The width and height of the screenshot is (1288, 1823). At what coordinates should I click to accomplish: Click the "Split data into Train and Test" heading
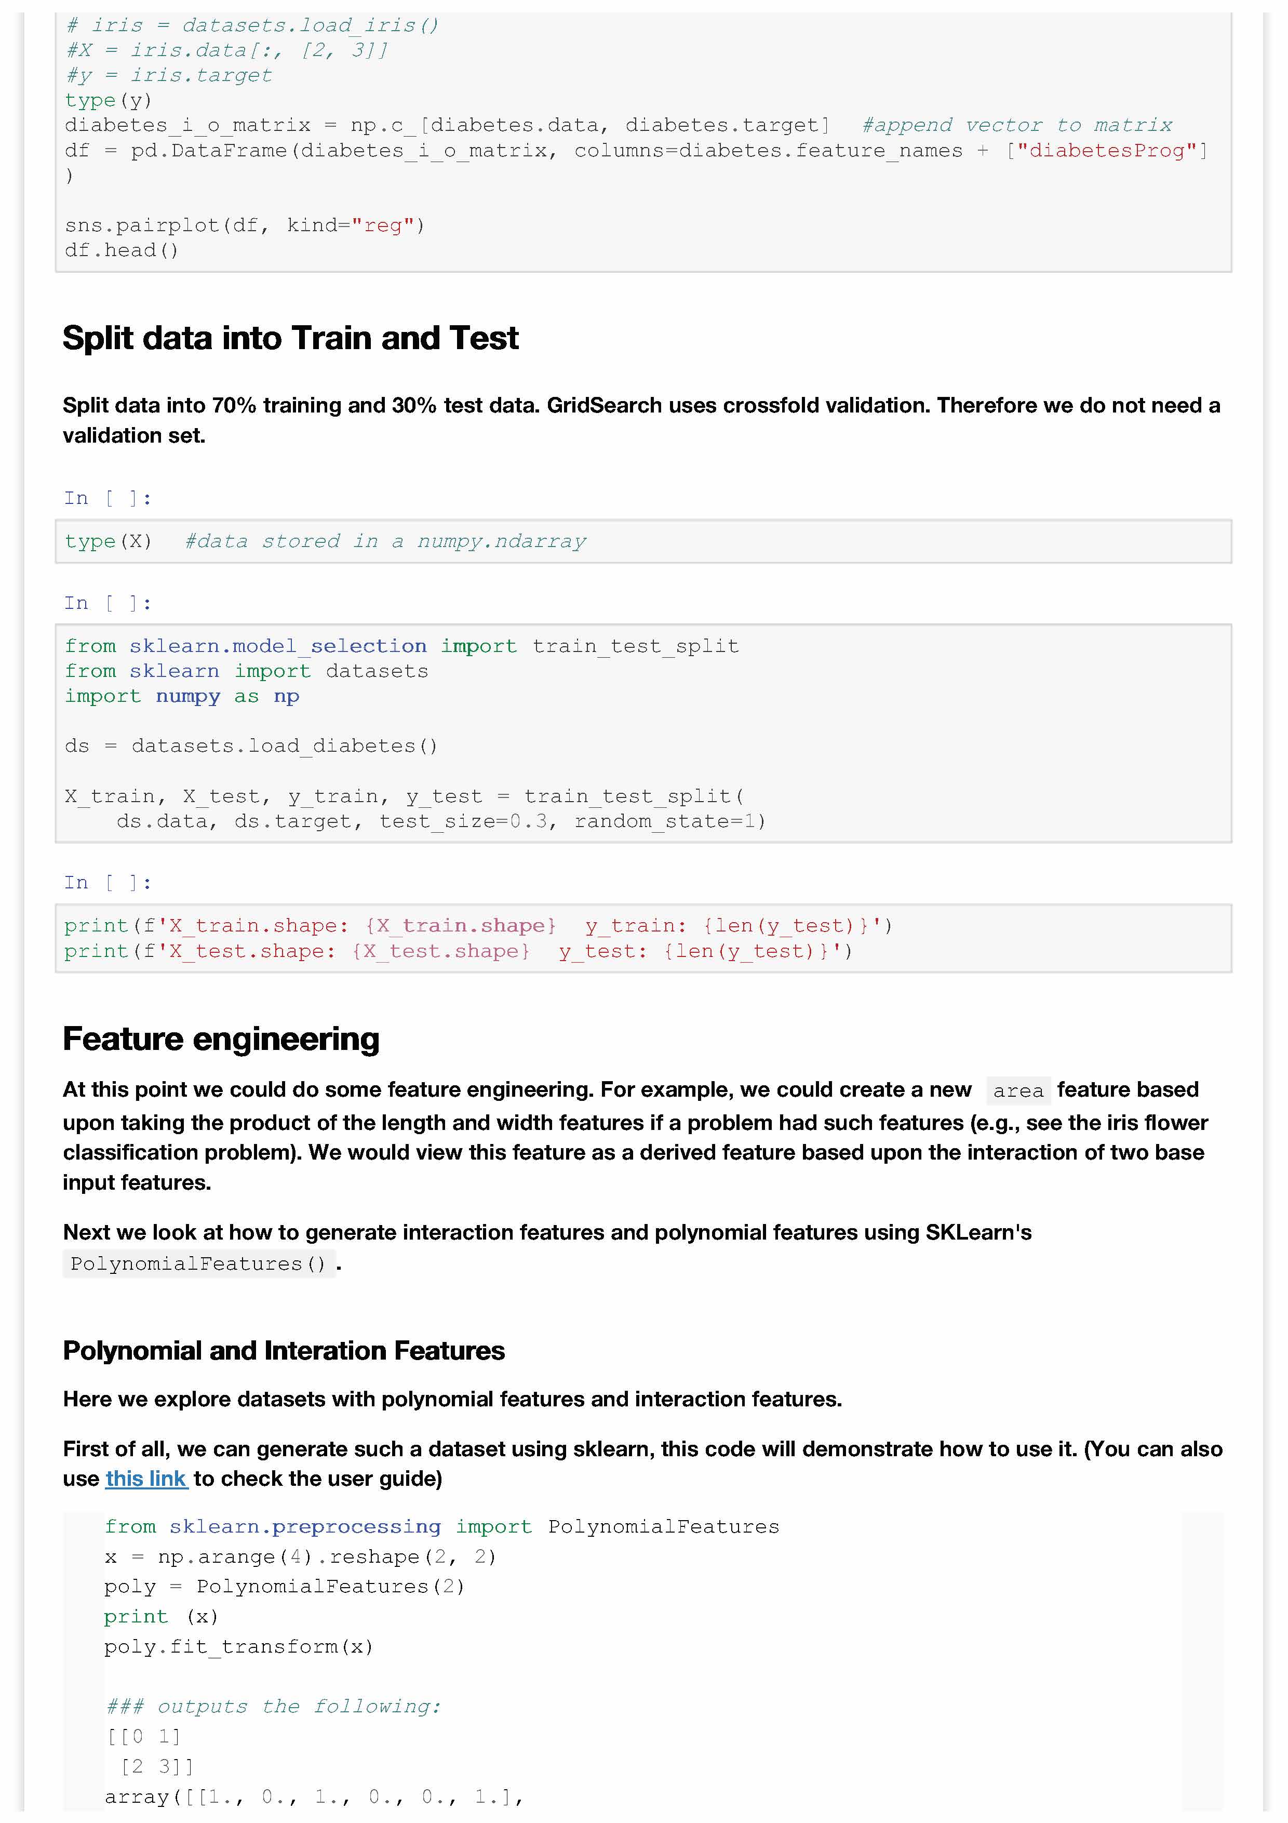pos(290,338)
